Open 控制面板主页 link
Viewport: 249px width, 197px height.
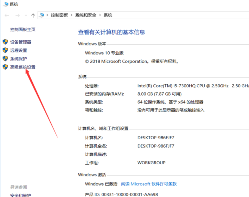23,30
